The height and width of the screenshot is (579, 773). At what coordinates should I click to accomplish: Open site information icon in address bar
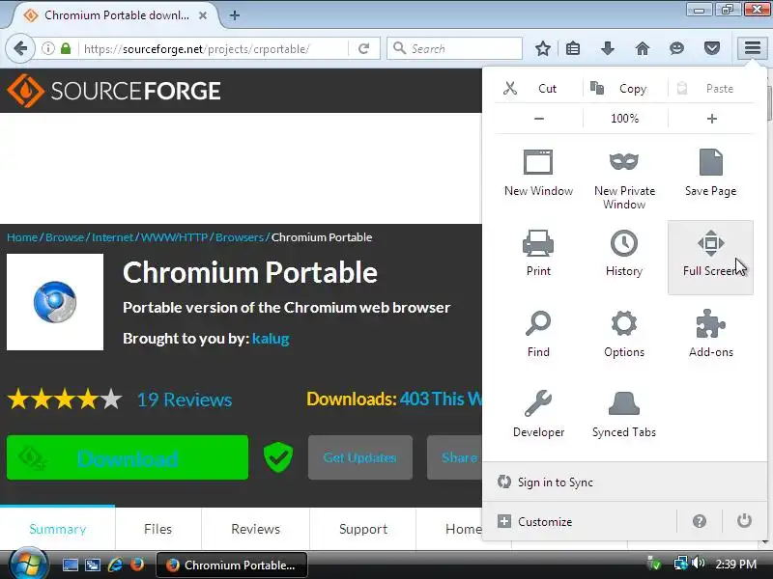(47, 48)
